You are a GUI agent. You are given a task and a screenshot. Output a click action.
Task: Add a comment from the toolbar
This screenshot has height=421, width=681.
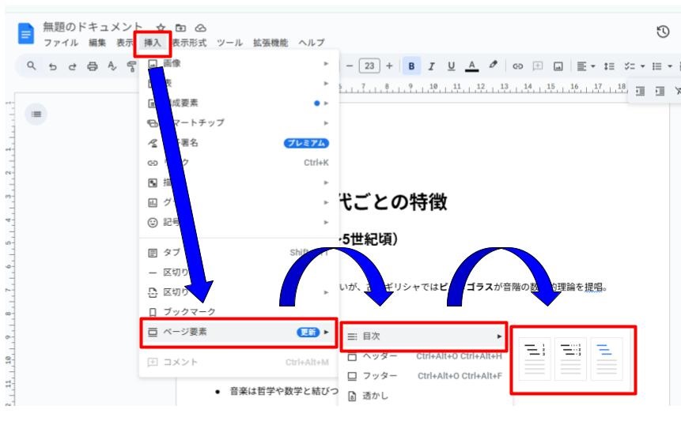pyautogui.click(x=538, y=66)
